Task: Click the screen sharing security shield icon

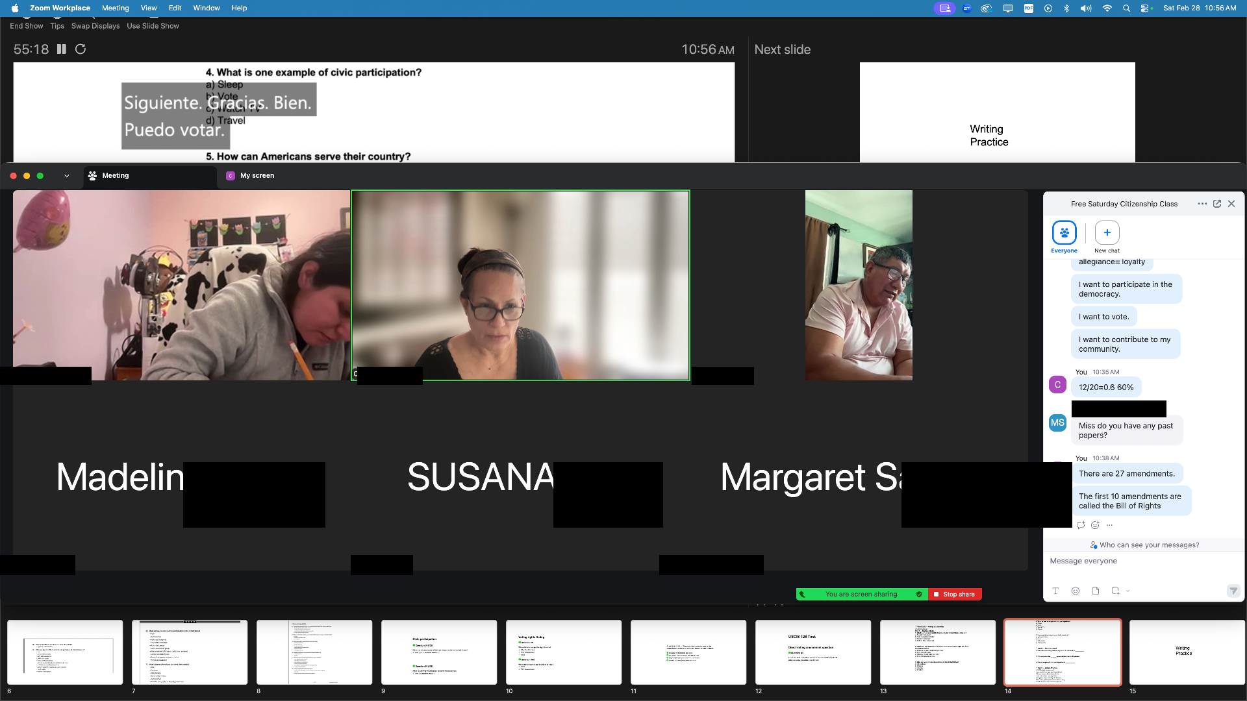Action: pos(919,595)
